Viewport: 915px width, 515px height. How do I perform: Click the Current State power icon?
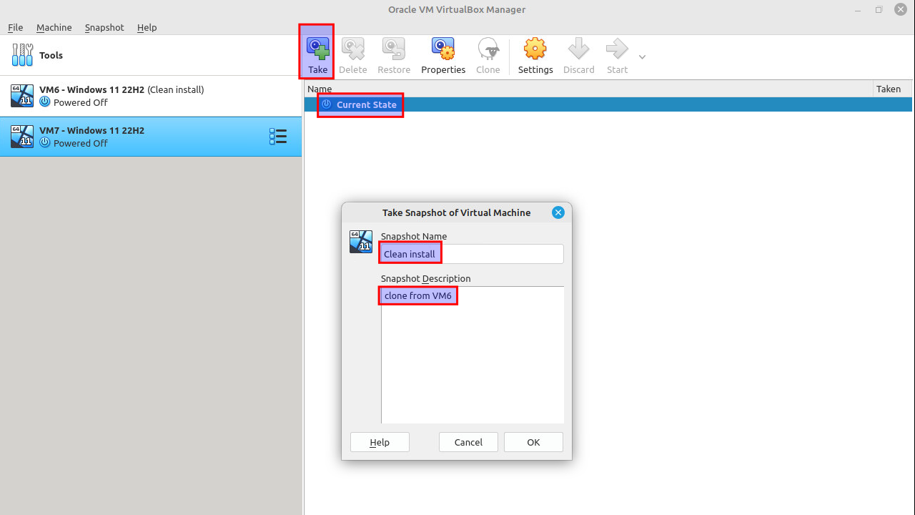click(327, 104)
